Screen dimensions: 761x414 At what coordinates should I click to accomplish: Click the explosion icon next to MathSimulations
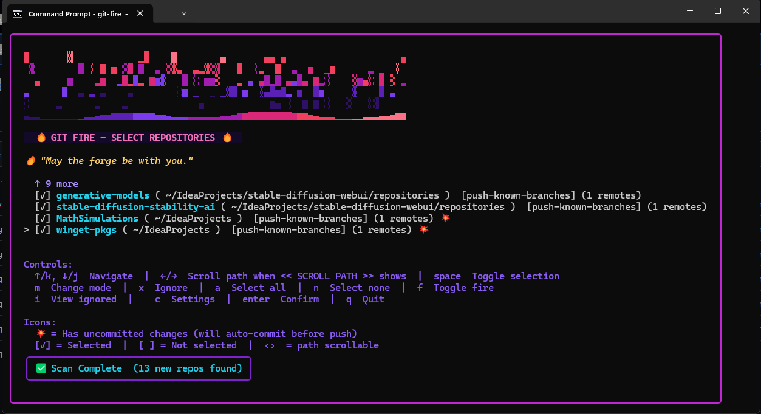point(446,217)
